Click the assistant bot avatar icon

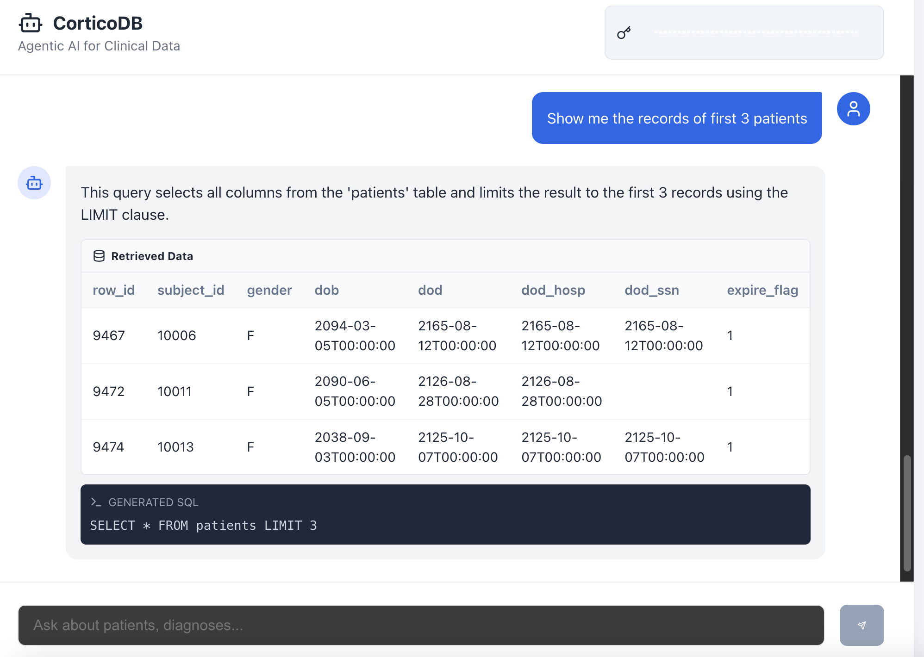[x=34, y=183]
